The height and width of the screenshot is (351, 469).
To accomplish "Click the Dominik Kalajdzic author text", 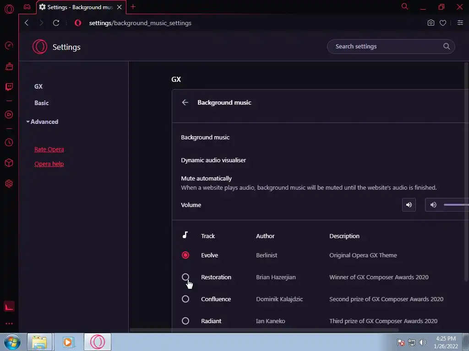I will pyautogui.click(x=279, y=299).
